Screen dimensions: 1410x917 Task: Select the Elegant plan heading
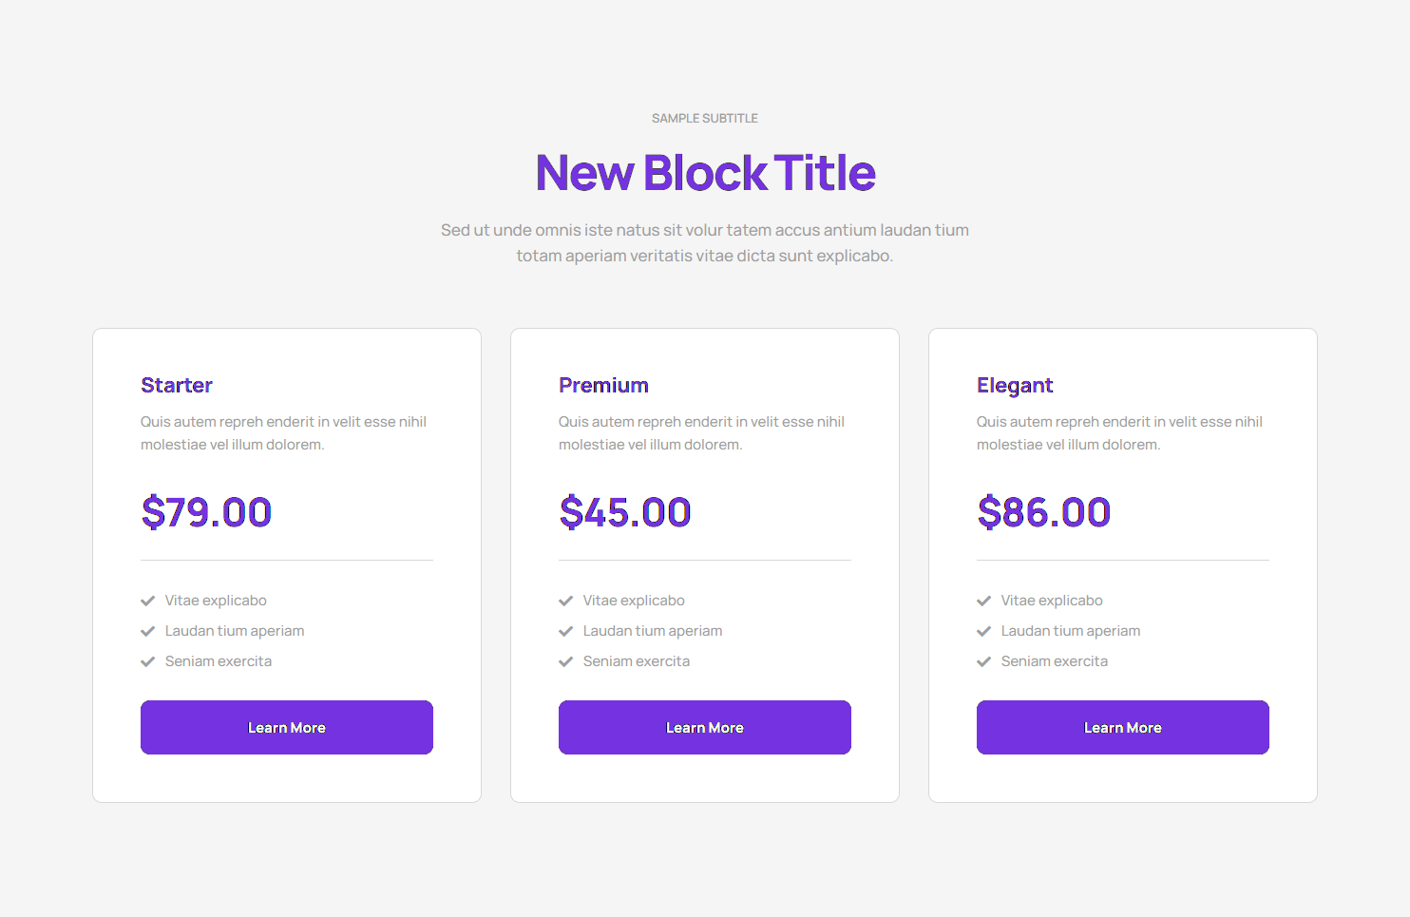tap(1015, 385)
